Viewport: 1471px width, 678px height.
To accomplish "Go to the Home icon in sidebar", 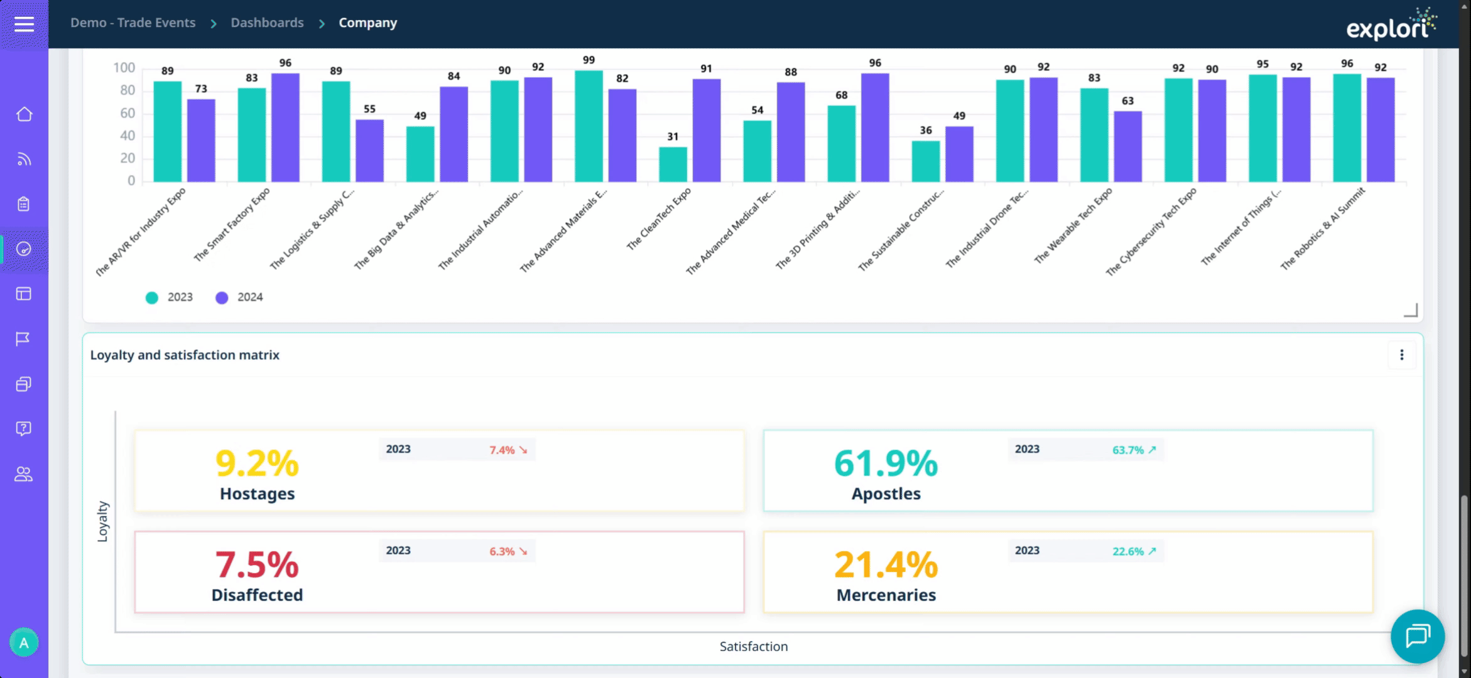I will pos(24,114).
